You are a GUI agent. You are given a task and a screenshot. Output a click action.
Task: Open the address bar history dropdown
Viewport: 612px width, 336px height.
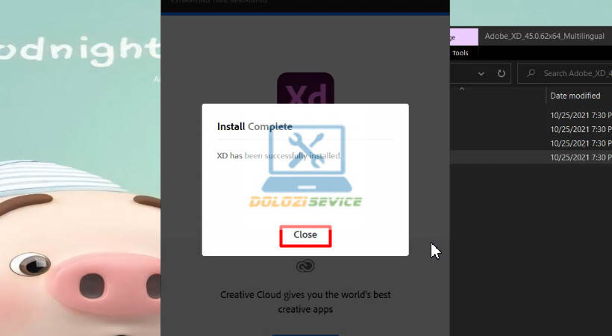pos(481,73)
